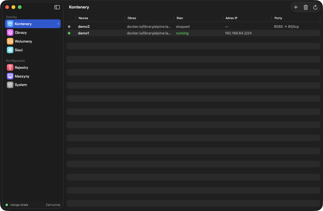Switch to Wolumeny section
Viewport: 323px width, 211px height.
[x=33, y=41]
